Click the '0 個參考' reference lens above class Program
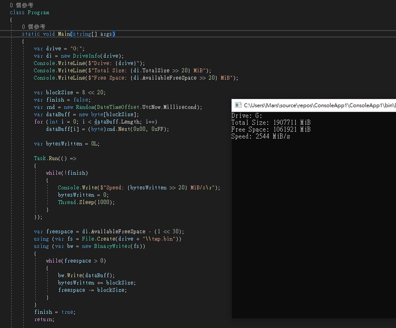This screenshot has width=396, height=328. (21, 5)
